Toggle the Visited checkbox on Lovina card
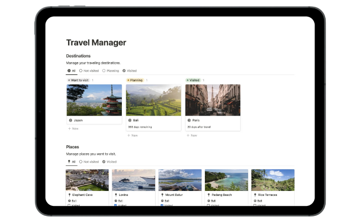The width and height of the screenshot is (360, 222). pos(116,205)
